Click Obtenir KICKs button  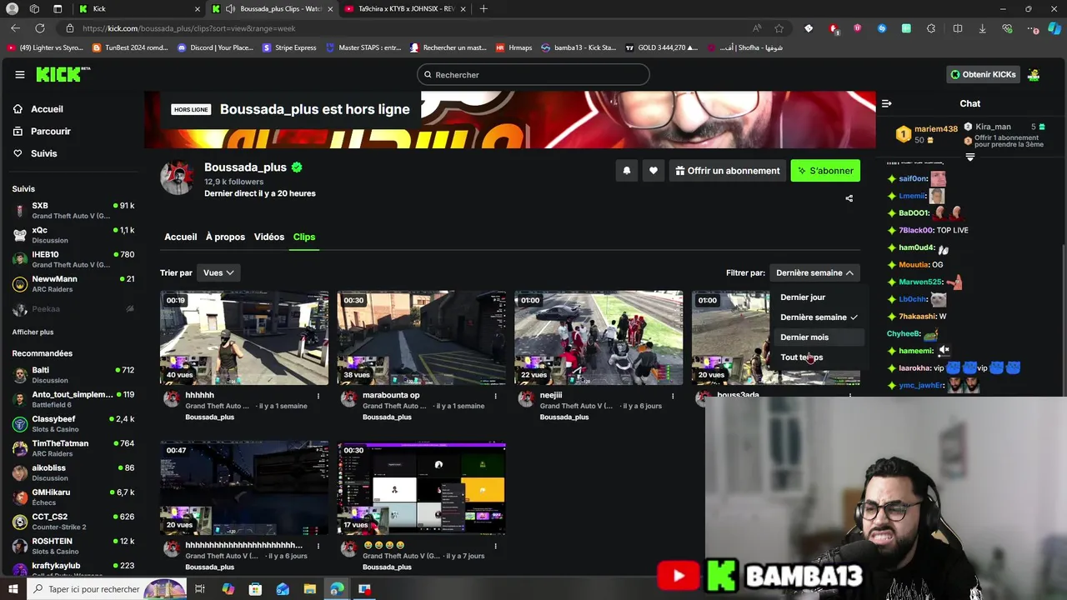point(984,74)
